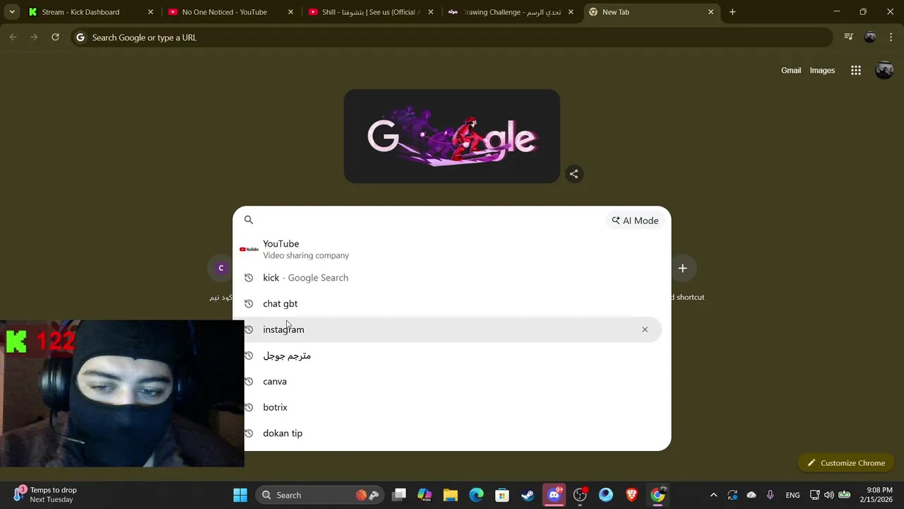Viewport: 904px width, 509px height.
Task: Open the purple 'C' shortcut tile
Action: coord(221,268)
